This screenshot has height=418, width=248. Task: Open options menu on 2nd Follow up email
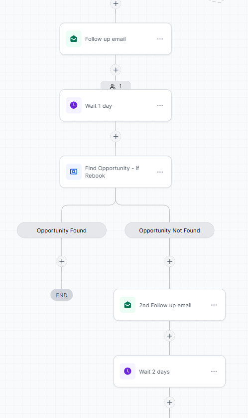(214, 305)
